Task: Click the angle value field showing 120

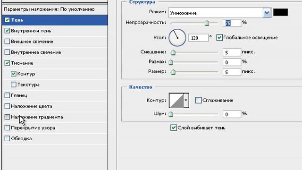Action: click(x=198, y=38)
